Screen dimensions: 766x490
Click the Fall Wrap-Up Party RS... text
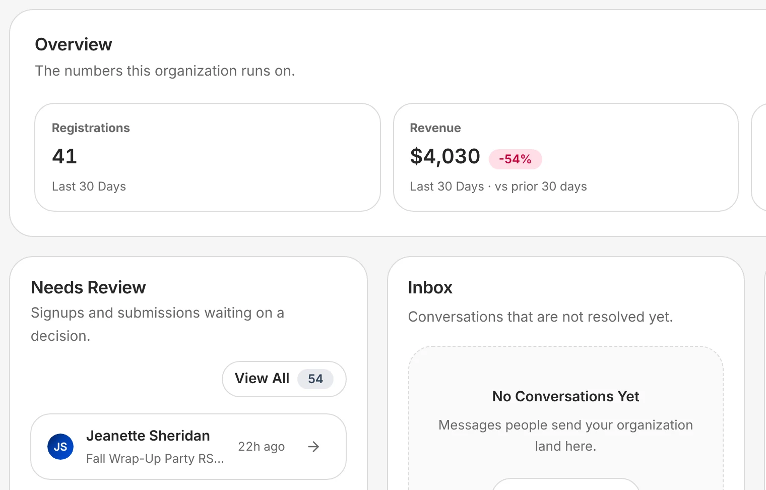coord(155,458)
